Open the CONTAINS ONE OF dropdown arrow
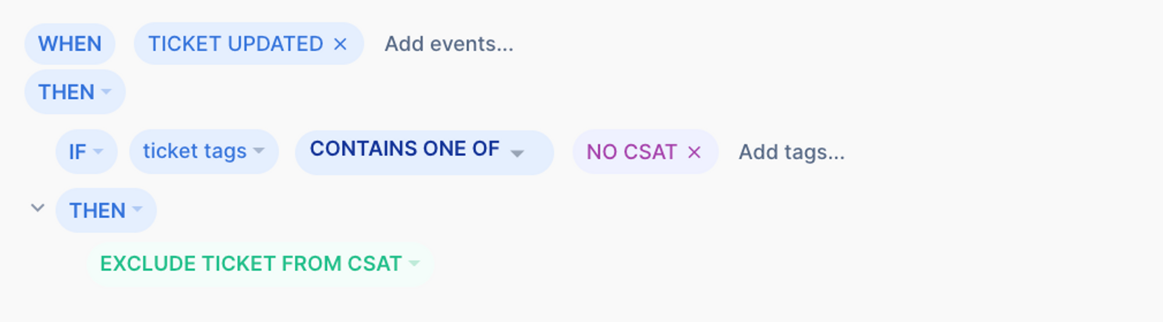This screenshot has width=1163, height=322. click(x=517, y=153)
